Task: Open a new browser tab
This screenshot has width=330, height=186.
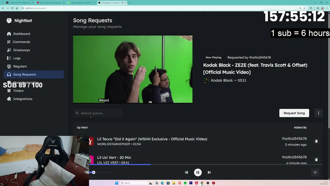Action: (x=129, y=3)
